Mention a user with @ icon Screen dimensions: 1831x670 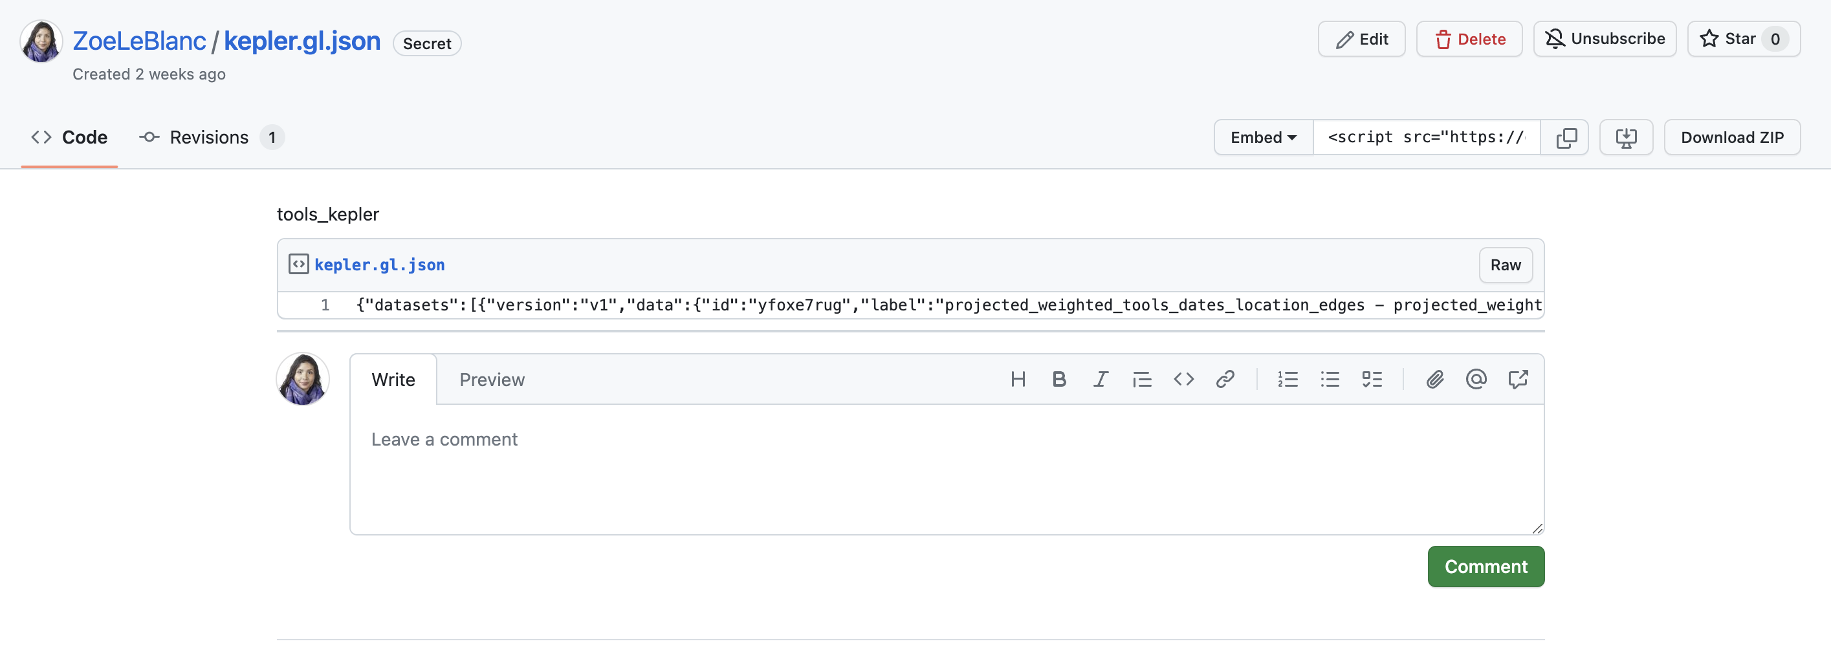[1476, 380]
